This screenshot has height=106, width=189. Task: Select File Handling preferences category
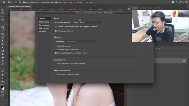coord(44,22)
